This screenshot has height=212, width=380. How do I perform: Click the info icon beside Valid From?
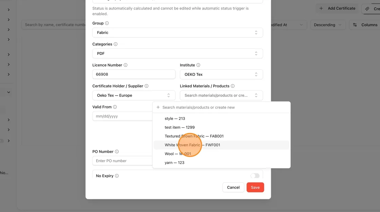tap(115, 107)
